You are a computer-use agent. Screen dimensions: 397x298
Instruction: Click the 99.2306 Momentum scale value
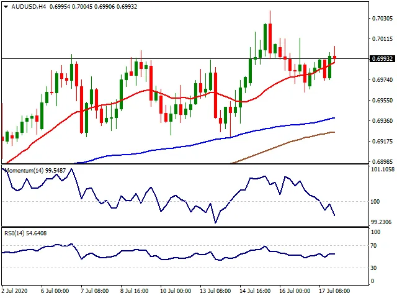click(x=381, y=222)
